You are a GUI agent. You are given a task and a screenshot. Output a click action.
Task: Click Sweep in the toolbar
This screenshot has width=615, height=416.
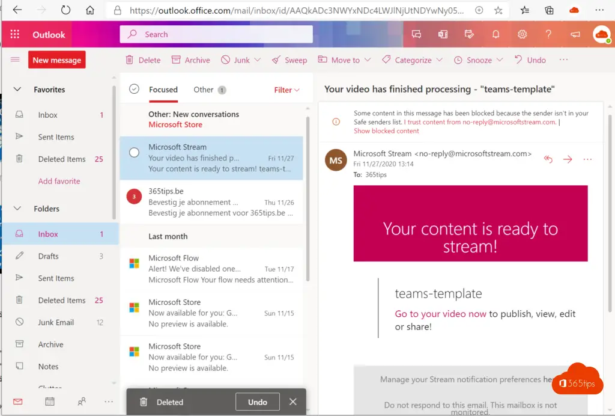289,60
